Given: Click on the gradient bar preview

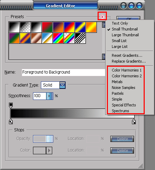Looking at the screenshot, I should (58, 113).
